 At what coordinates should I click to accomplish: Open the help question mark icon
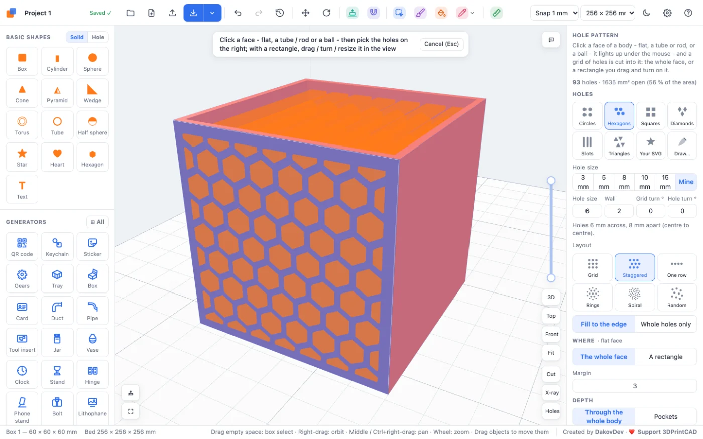(688, 13)
